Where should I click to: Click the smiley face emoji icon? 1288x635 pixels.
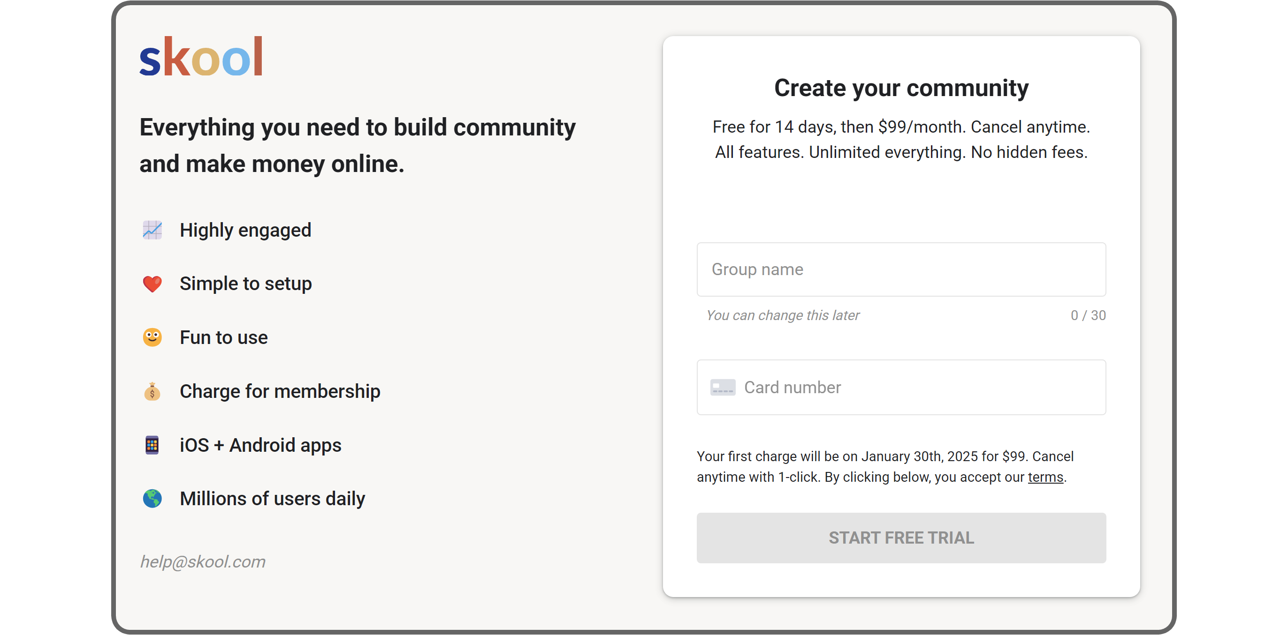(x=152, y=337)
